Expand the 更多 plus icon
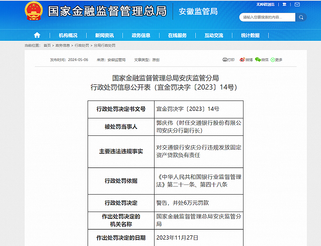321x246 pixels. point(277,60)
